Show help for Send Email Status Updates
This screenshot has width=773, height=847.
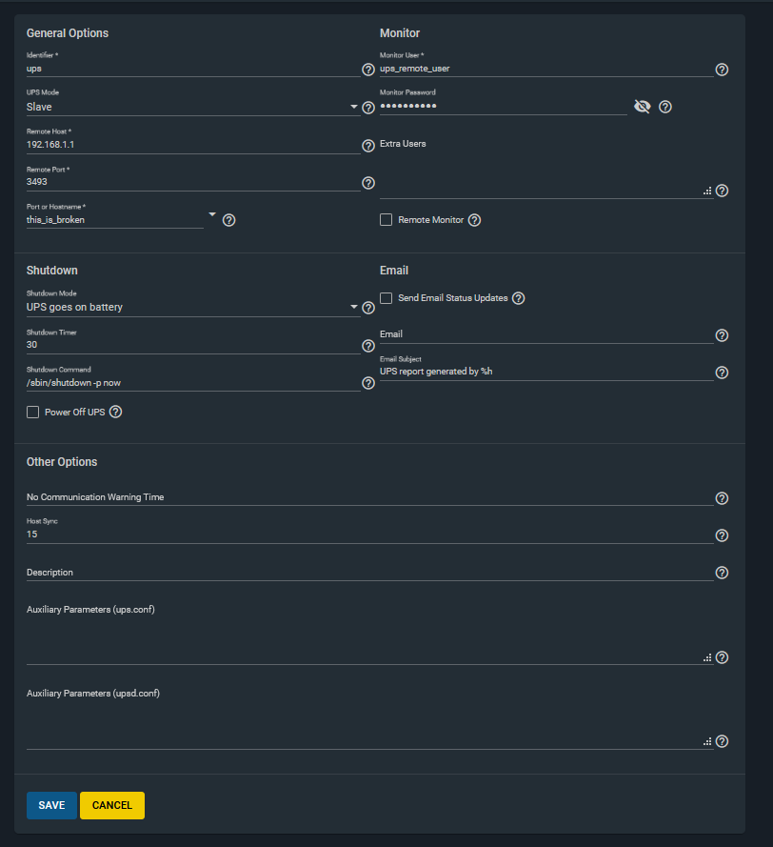(x=518, y=298)
